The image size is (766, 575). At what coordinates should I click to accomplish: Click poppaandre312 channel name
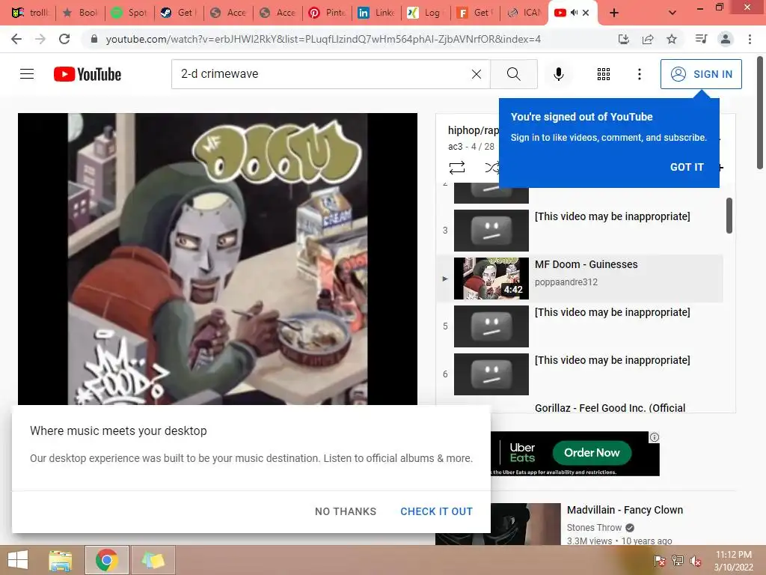tap(566, 282)
